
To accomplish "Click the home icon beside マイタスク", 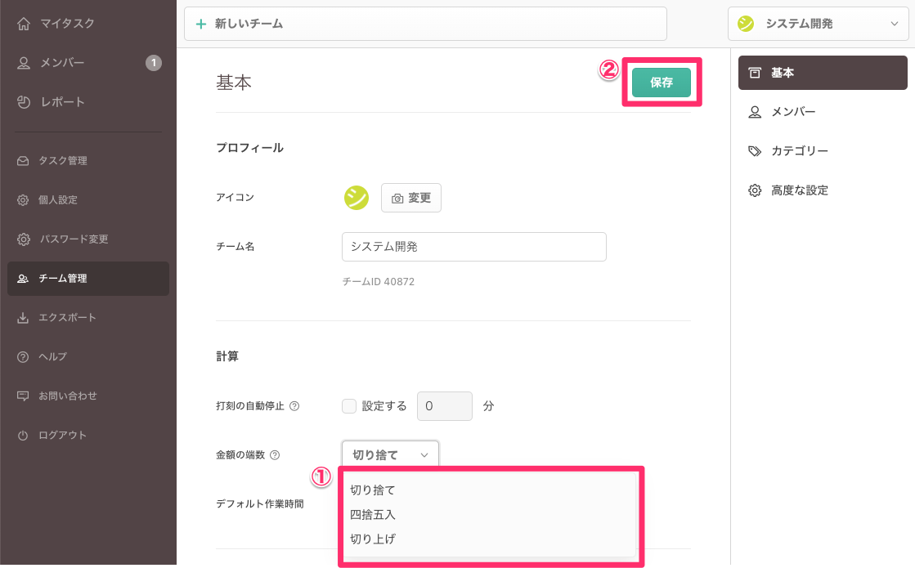I will click(x=24, y=24).
